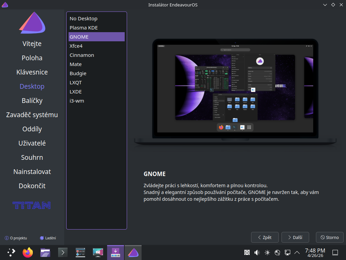
Task: Pick Cinnamon in the desktop list
Action: coord(82,55)
